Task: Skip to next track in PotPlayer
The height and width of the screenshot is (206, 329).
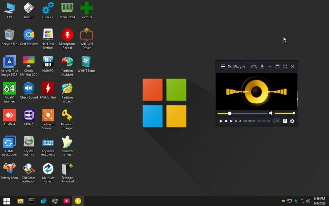Action: coord(235,121)
